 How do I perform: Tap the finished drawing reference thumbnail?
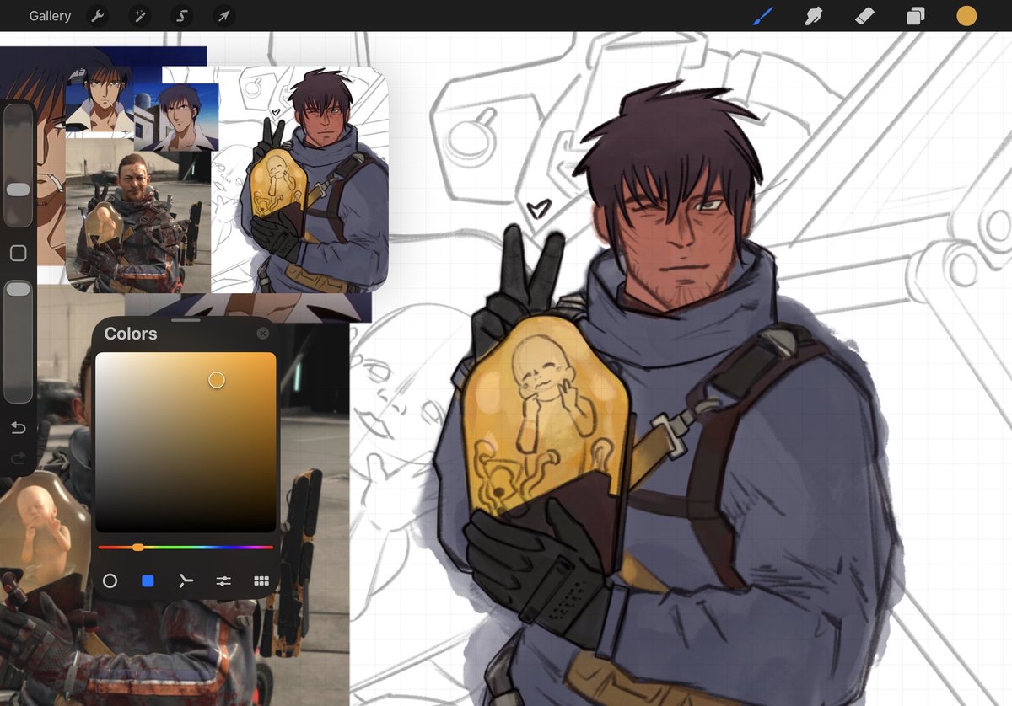pos(299,179)
